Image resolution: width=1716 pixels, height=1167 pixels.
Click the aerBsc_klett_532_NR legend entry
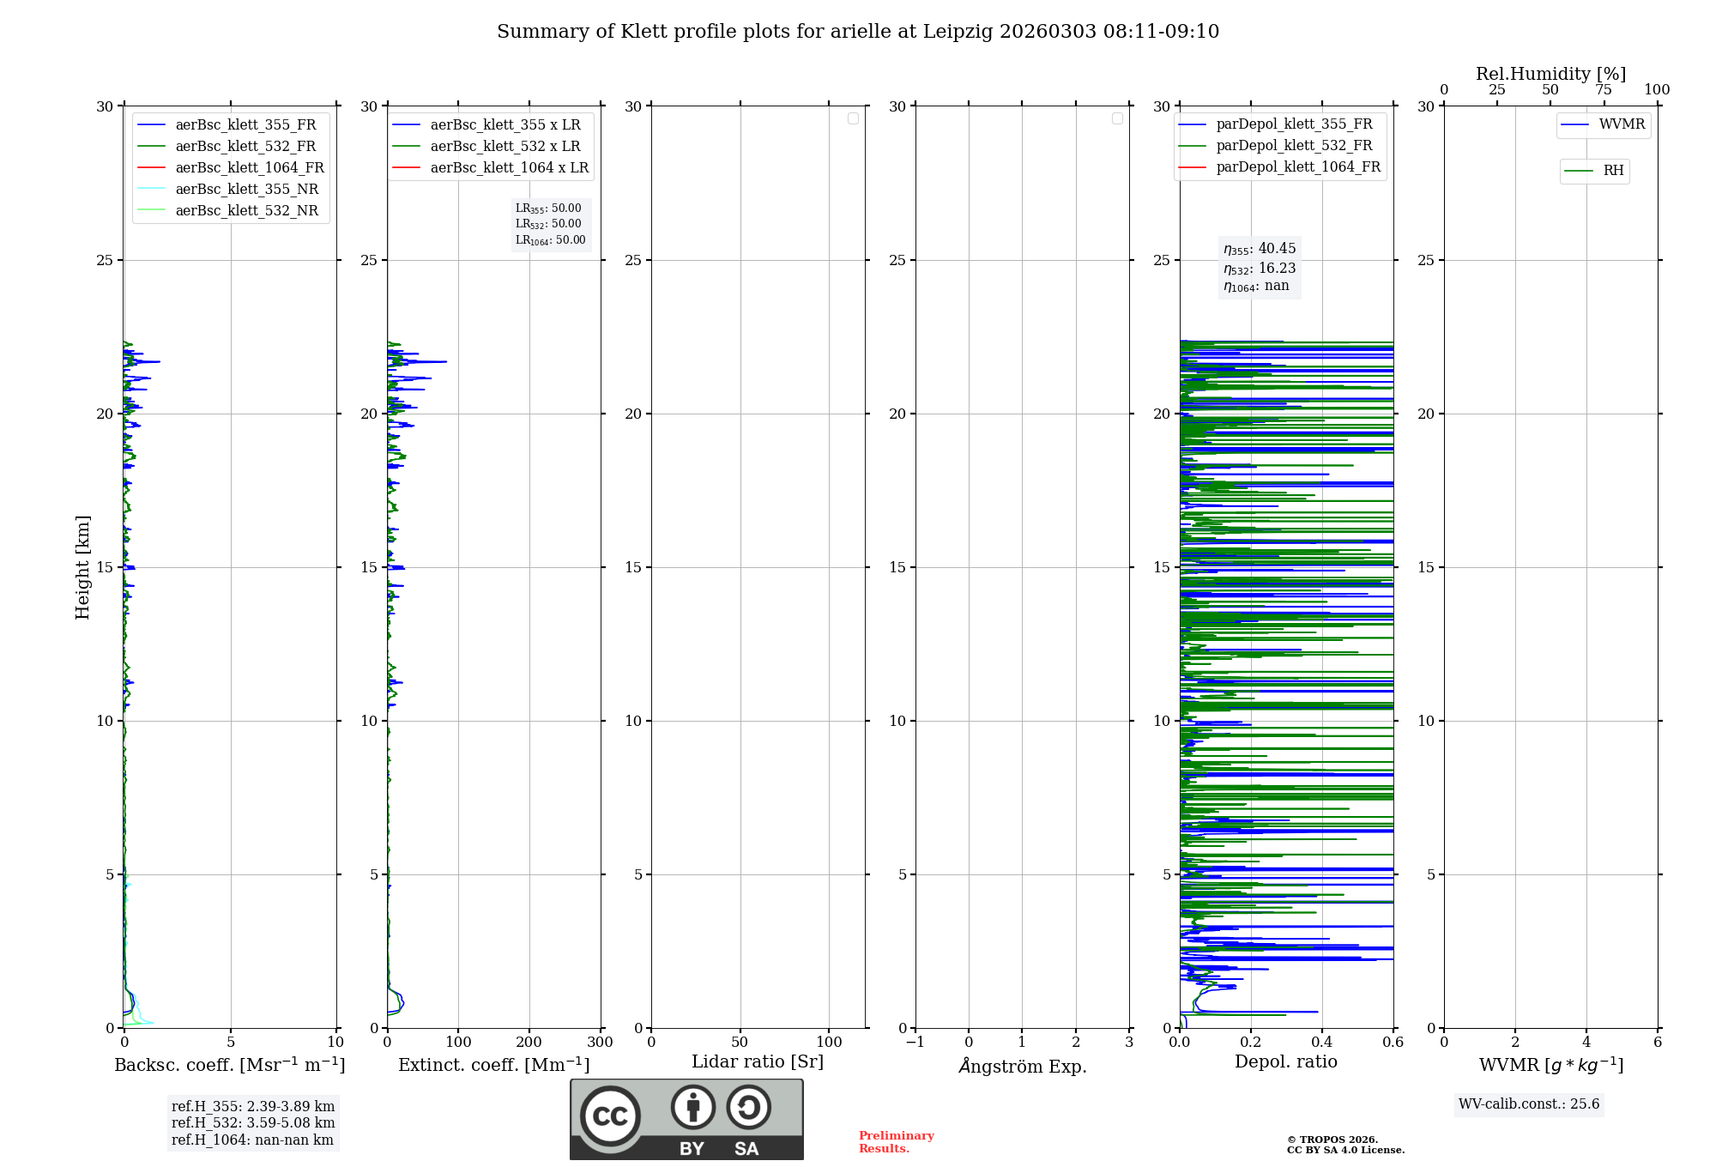(x=245, y=210)
